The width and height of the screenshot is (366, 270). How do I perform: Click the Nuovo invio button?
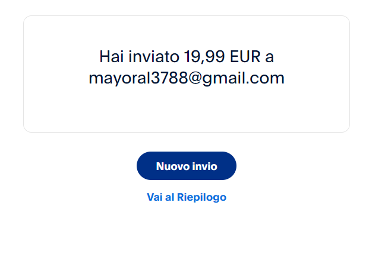[187, 166]
